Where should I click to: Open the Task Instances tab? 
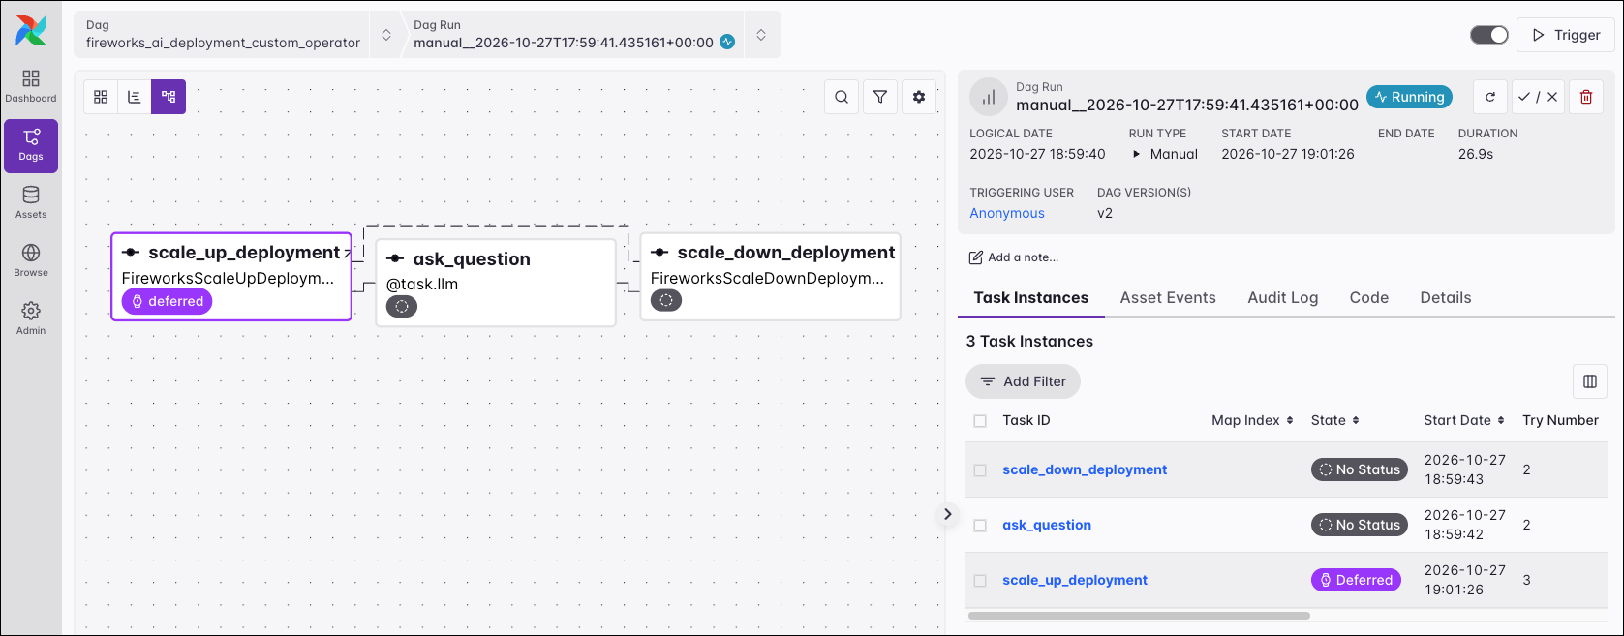pos(1031,298)
